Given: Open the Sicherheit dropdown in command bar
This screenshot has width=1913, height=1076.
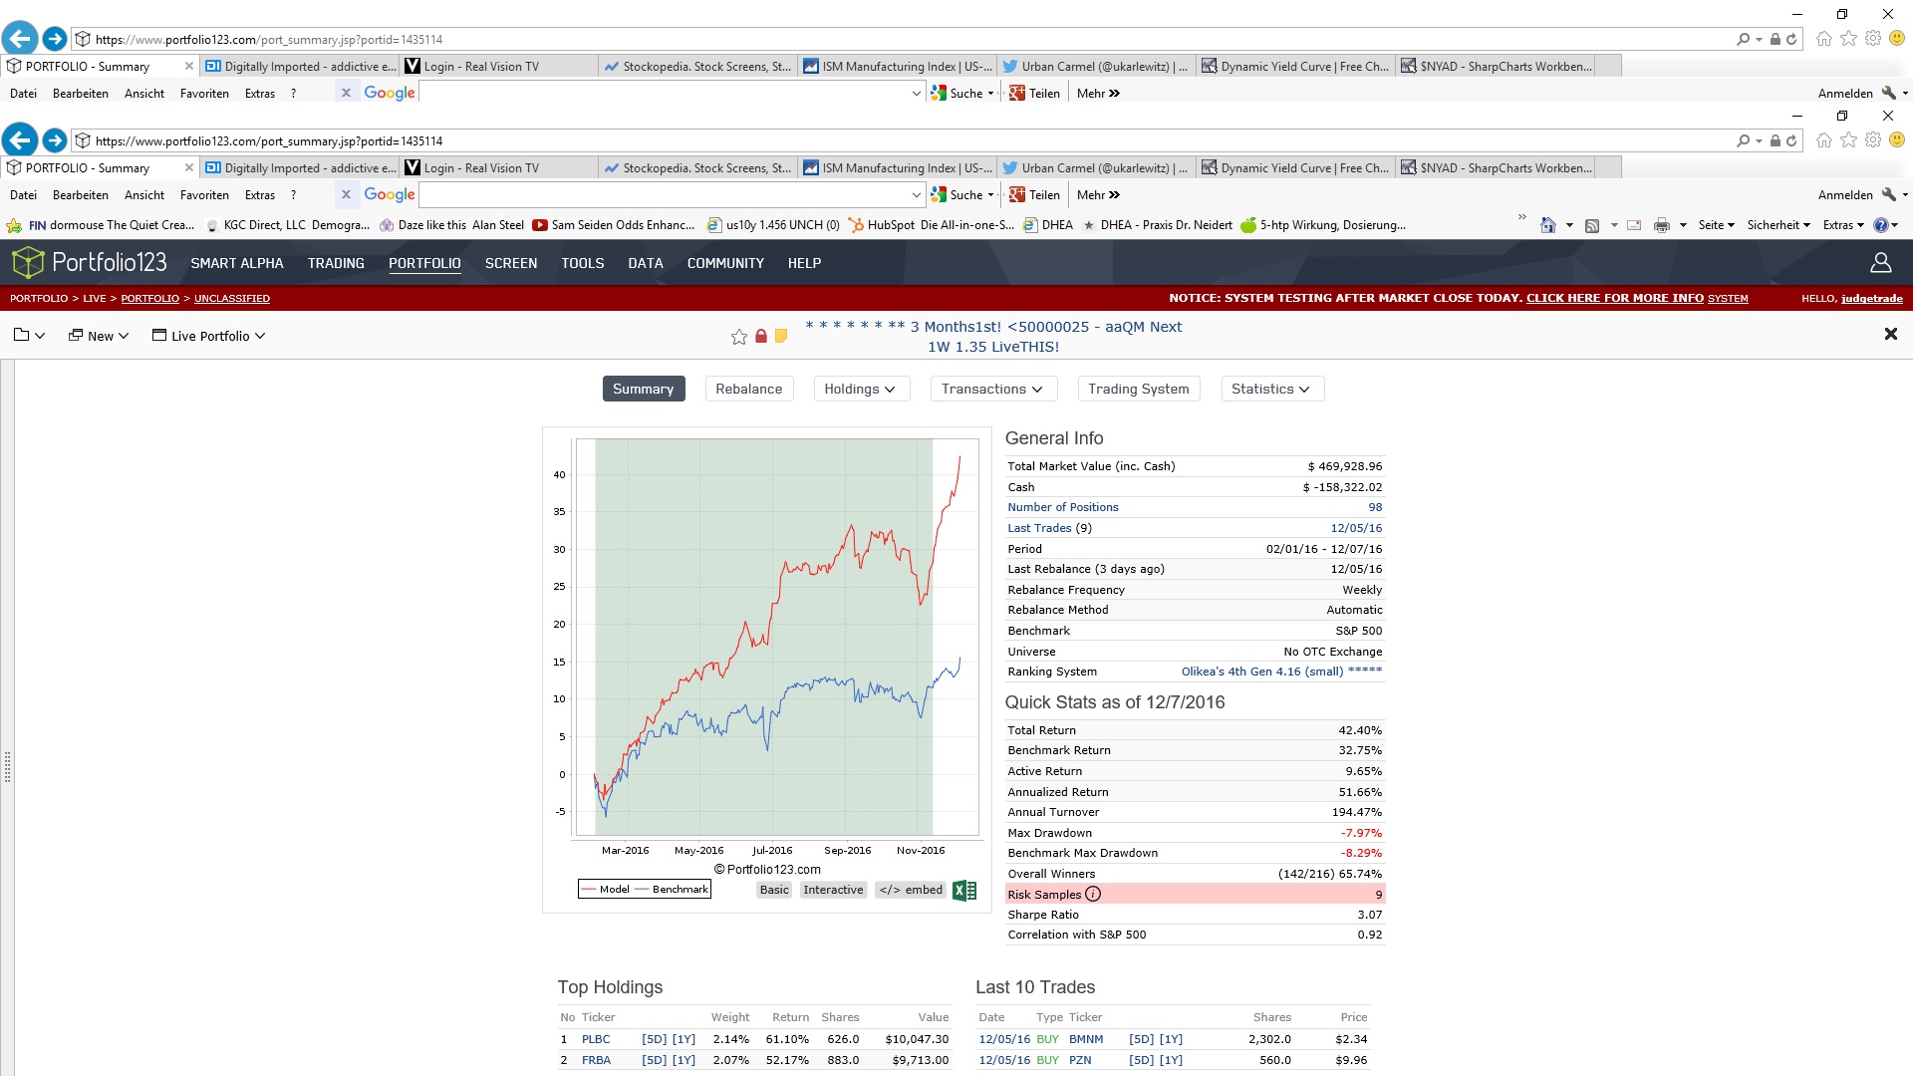Looking at the screenshot, I should [x=1778, y=225].
